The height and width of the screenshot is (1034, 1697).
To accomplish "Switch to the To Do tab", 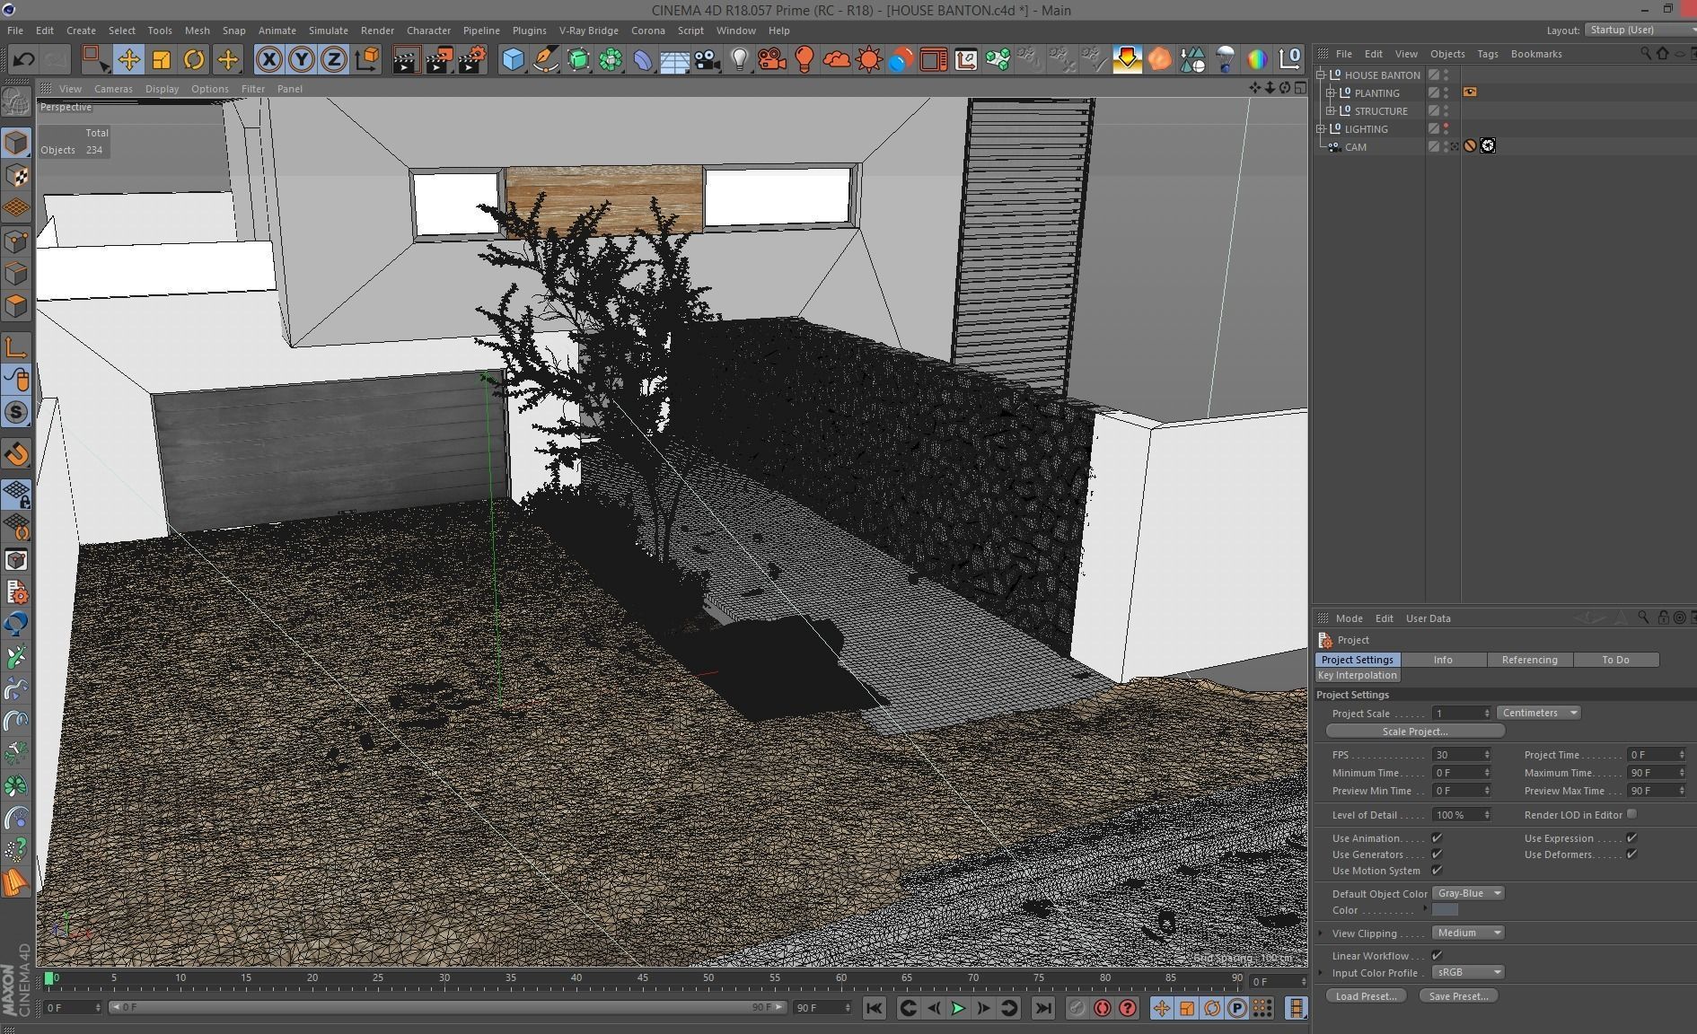I will 1616,660.
